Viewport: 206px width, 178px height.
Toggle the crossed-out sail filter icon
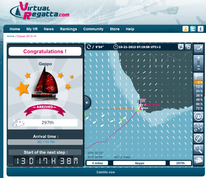tap(198, 138)
